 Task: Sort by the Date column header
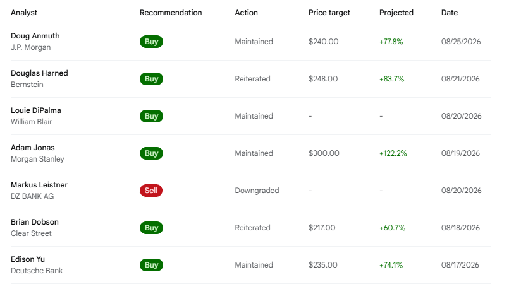click(x=450, y=13)
